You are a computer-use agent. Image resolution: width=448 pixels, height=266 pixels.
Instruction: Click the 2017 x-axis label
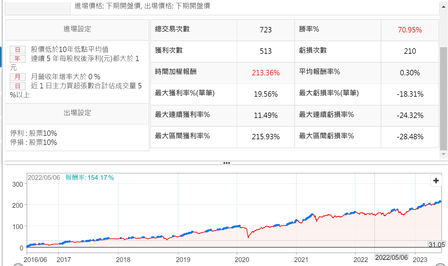point(64,260)
